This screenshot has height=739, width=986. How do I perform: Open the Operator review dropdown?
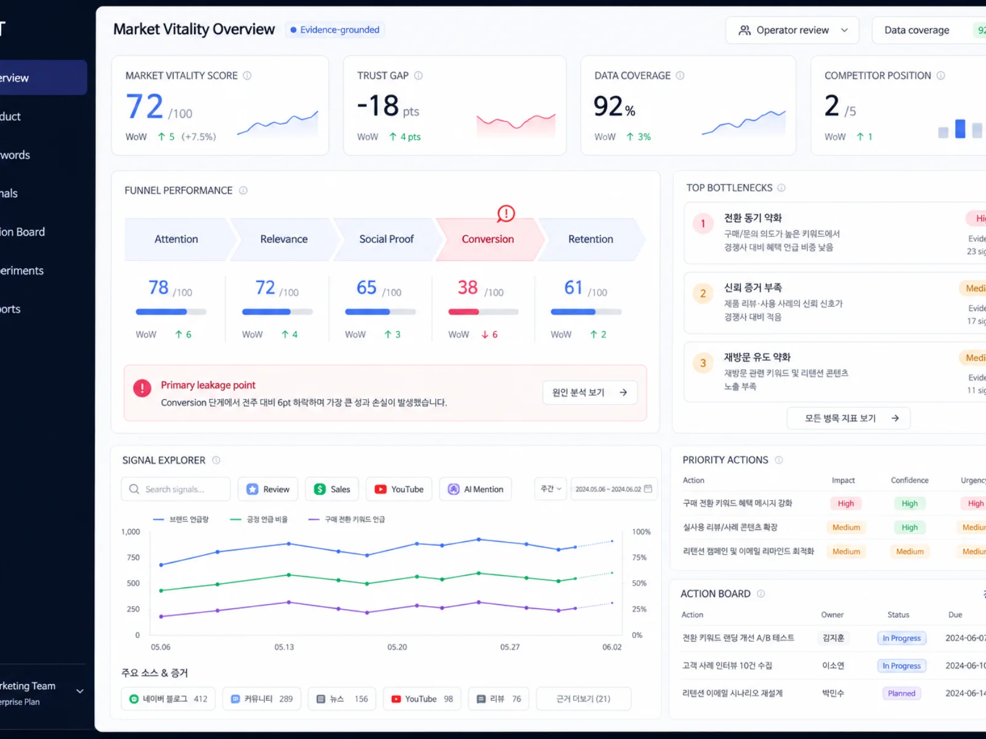coord(792,30)
